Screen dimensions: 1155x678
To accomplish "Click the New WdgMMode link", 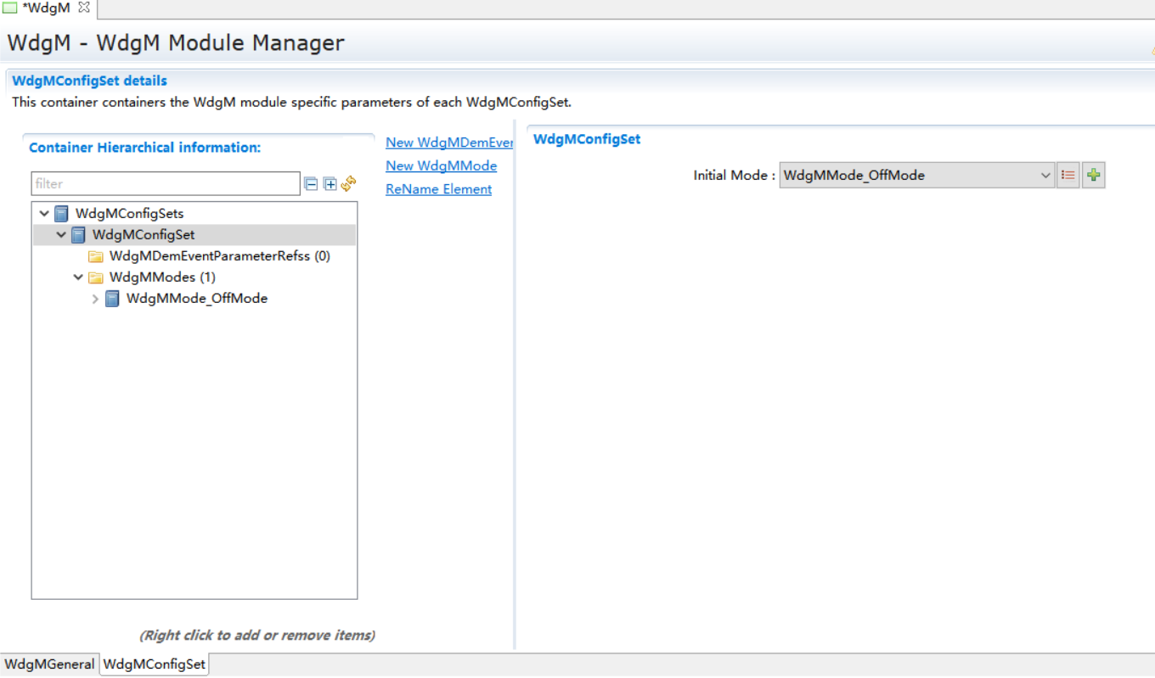I will pos(441,165).
